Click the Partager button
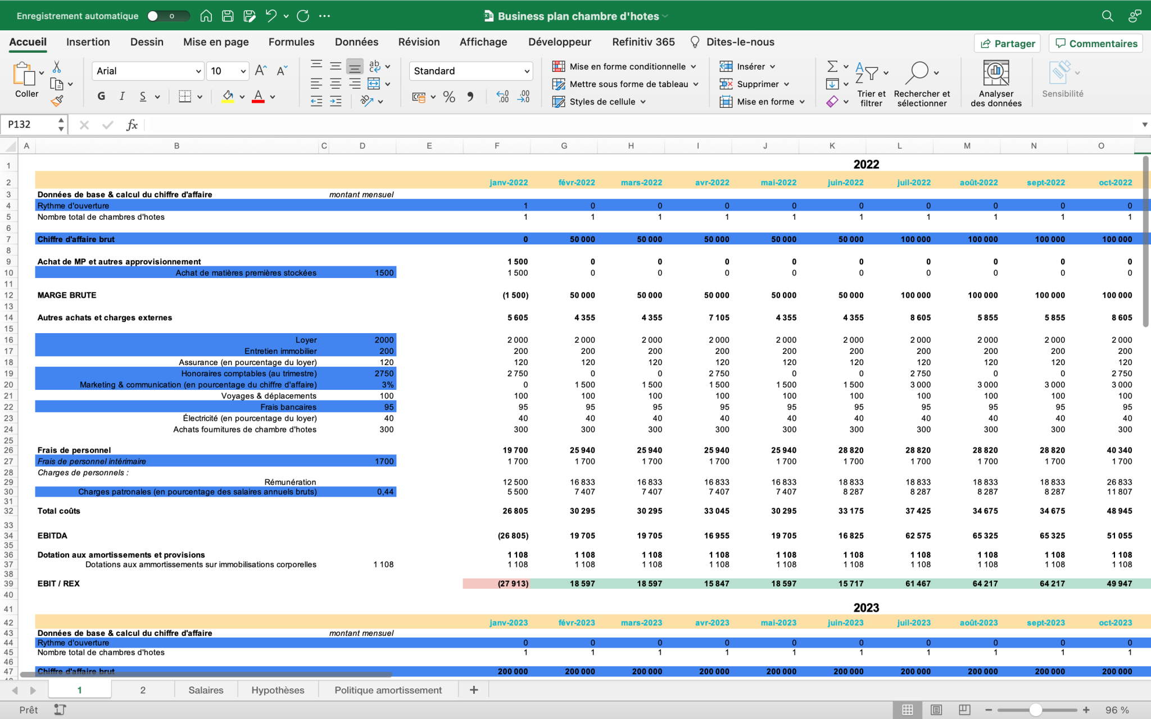 pyautogui.click(x=1007, y=43)
